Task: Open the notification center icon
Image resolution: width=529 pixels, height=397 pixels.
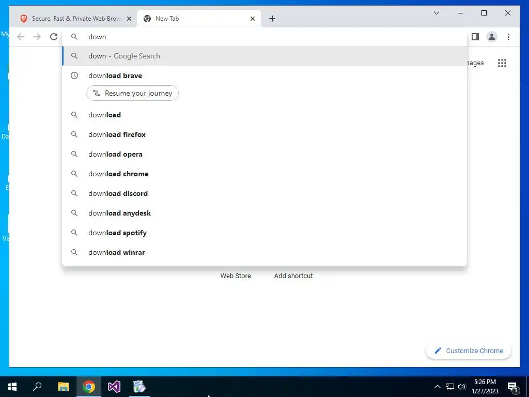Action: pos(513,388)
